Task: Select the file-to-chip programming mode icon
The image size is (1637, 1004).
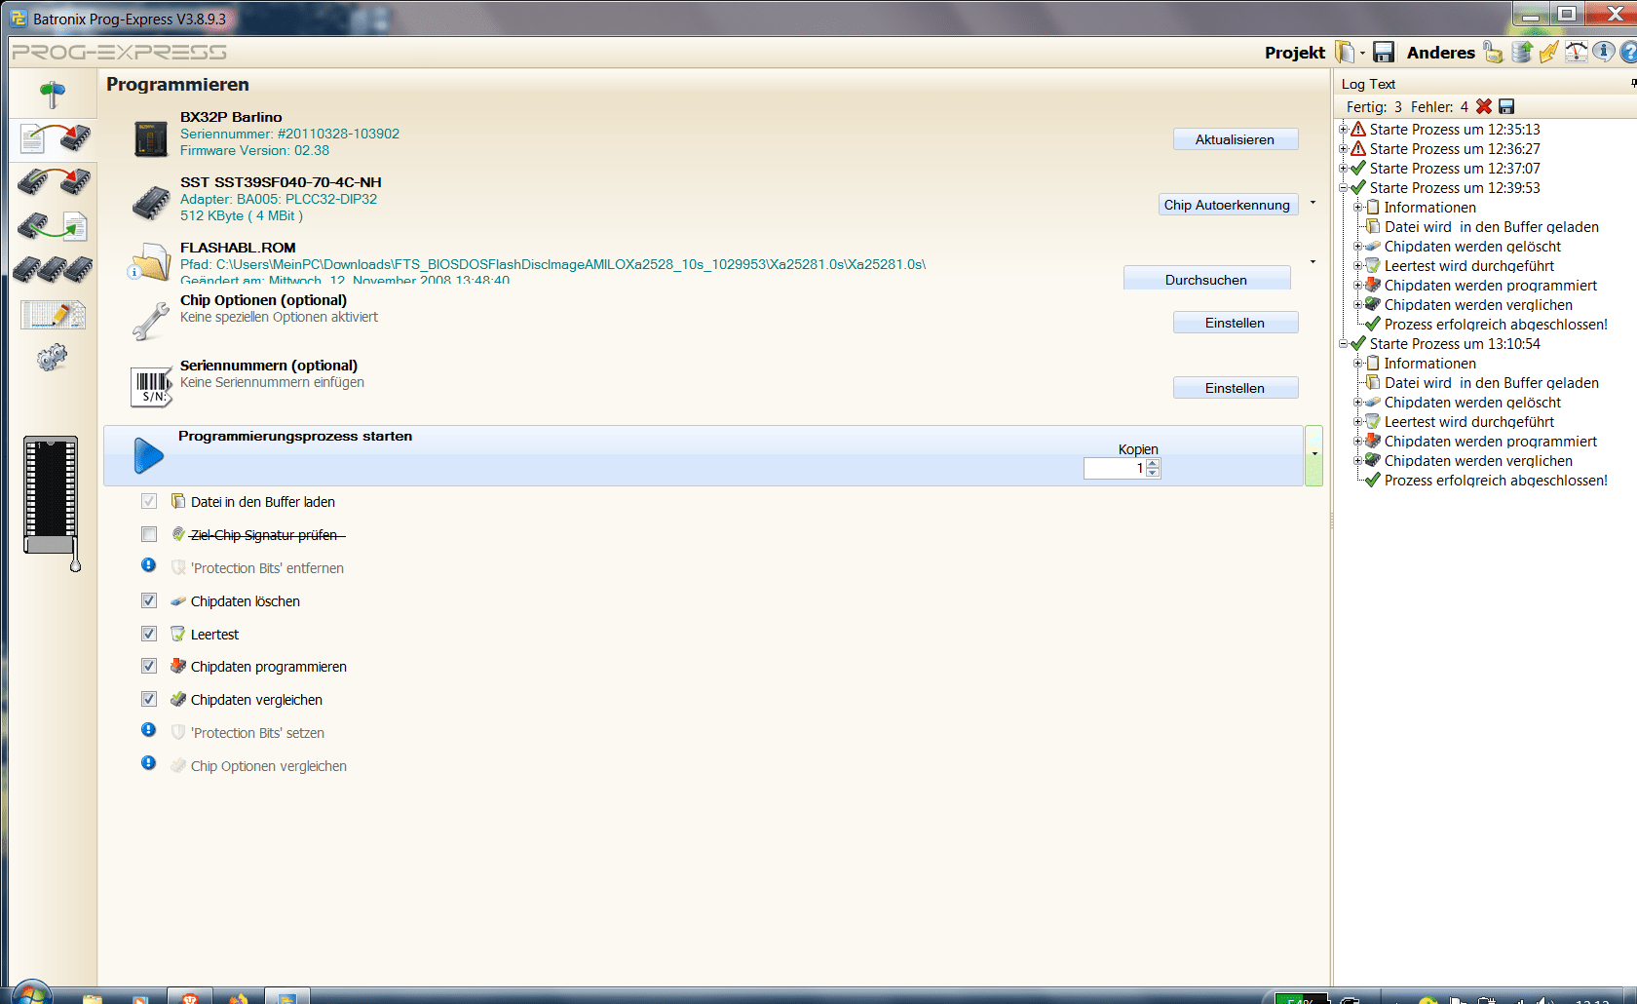Action: [x=56, y=139]
